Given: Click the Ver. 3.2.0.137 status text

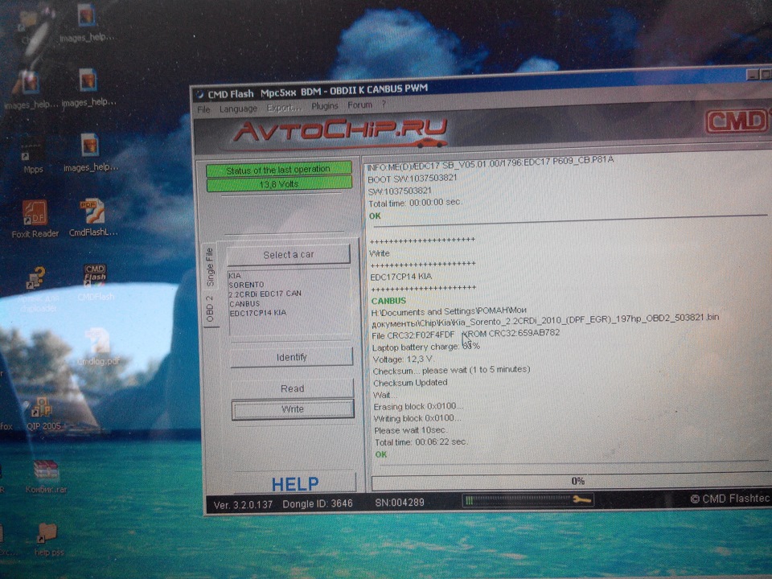Looking at the screenshot, I should 243,504.
